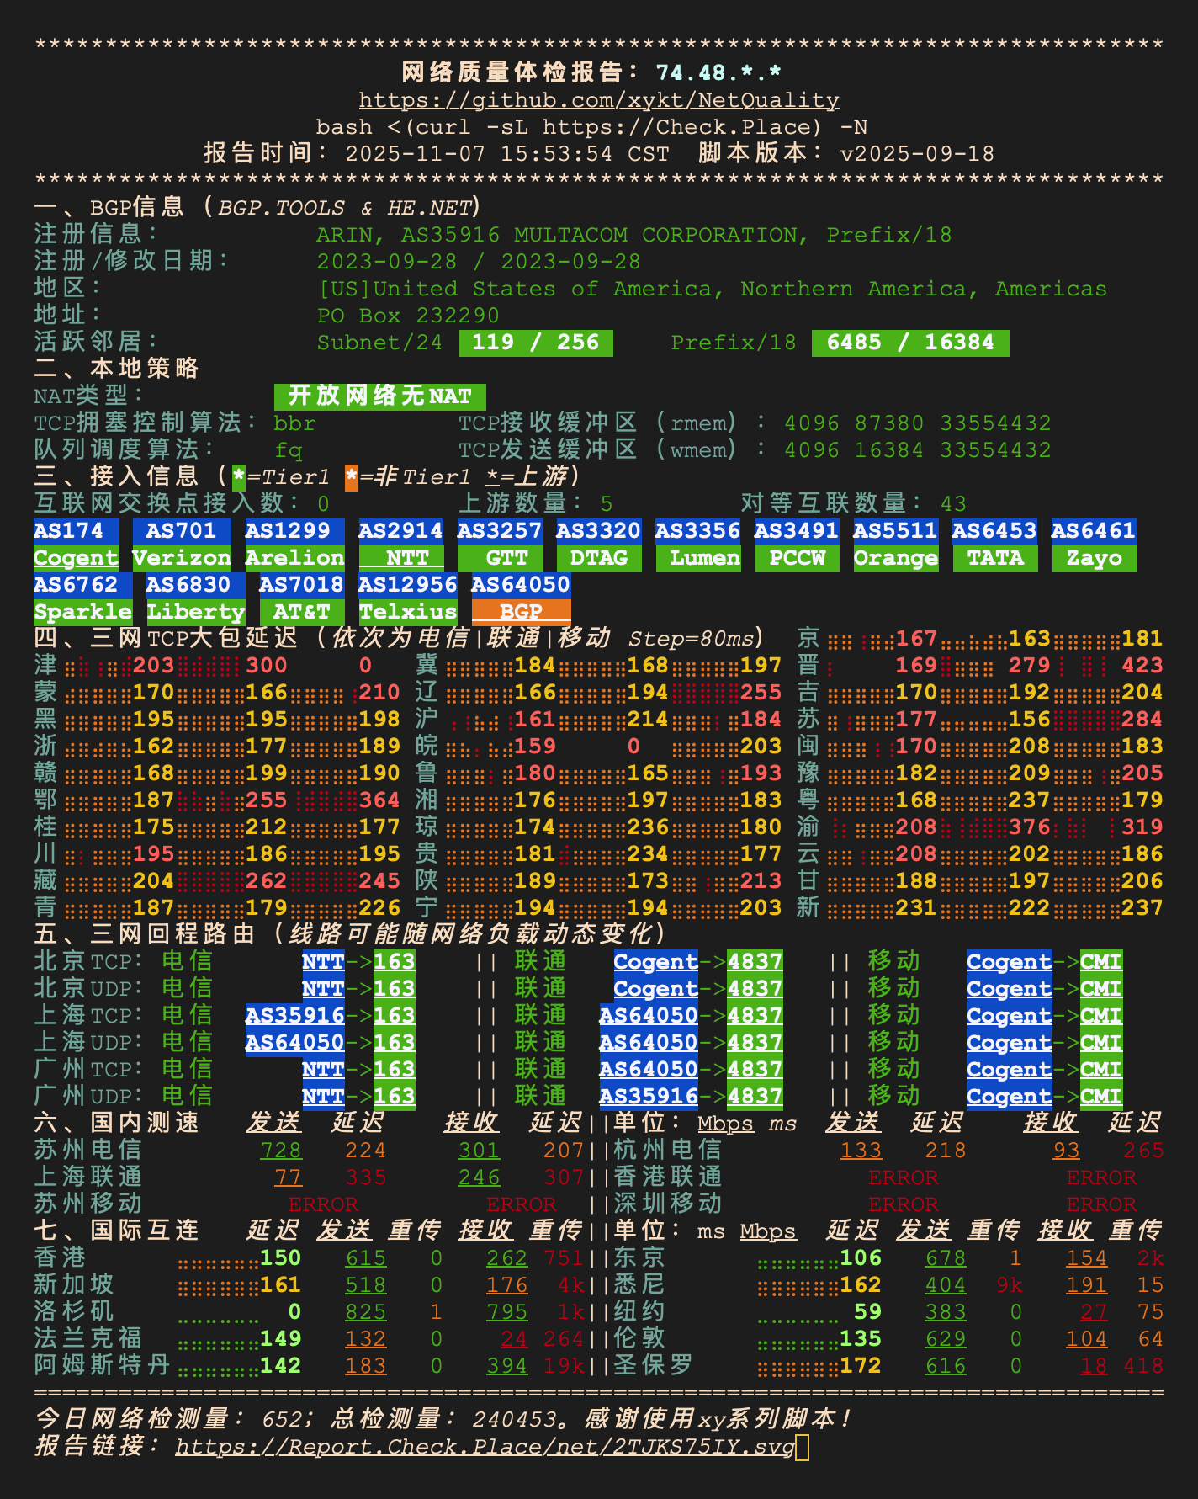Image resolution: width=1198 pixels, height=1499 pixels.
Task: Click the Sparkle label
Action: coord(82,612)
